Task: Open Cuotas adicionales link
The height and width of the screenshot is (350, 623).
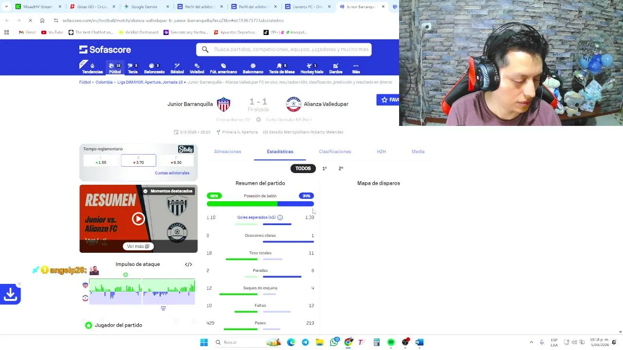Action: pos(172,173)
